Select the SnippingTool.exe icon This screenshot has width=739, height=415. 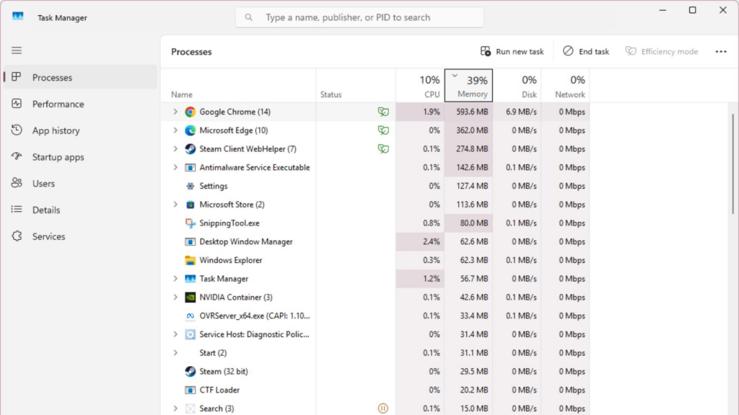point(190,223)
